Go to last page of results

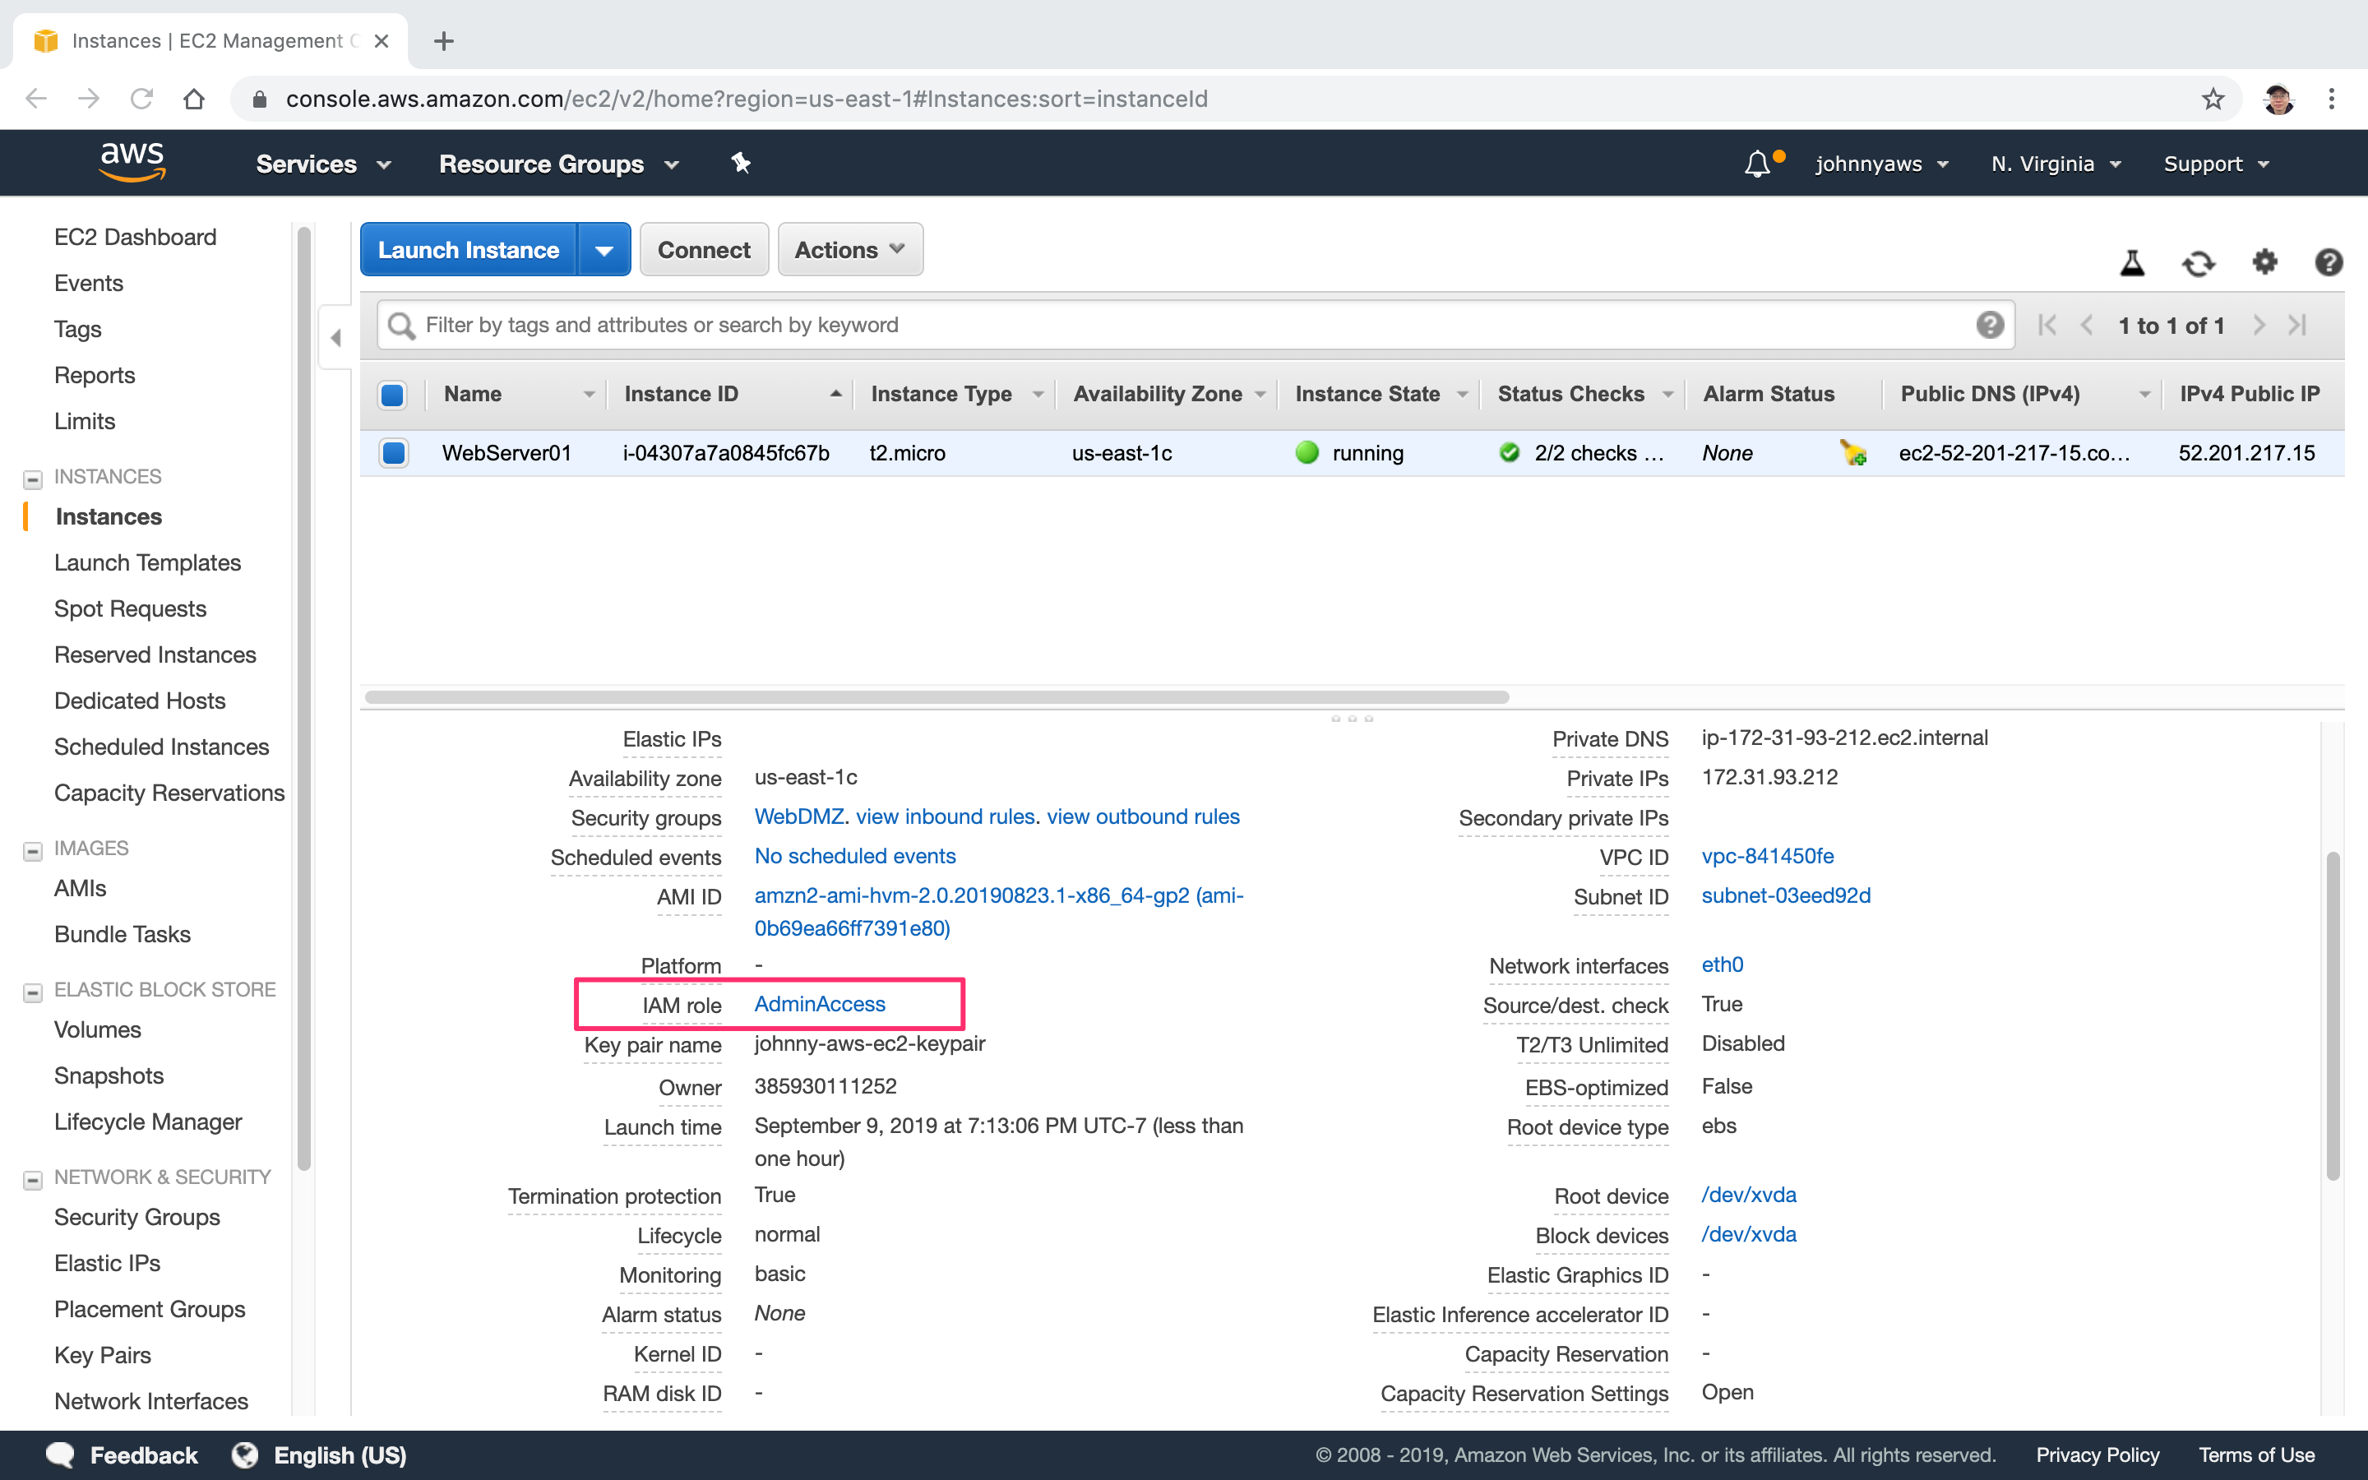coord(2297,325)
